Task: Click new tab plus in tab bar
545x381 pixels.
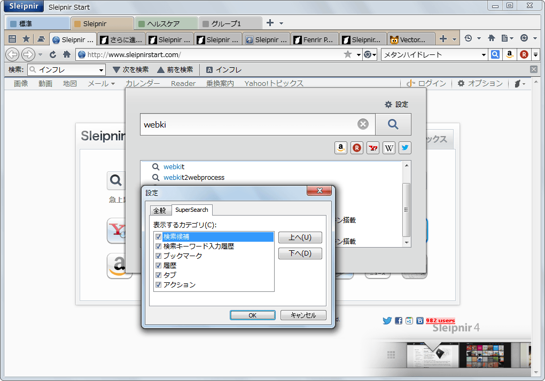Action: 443,39
